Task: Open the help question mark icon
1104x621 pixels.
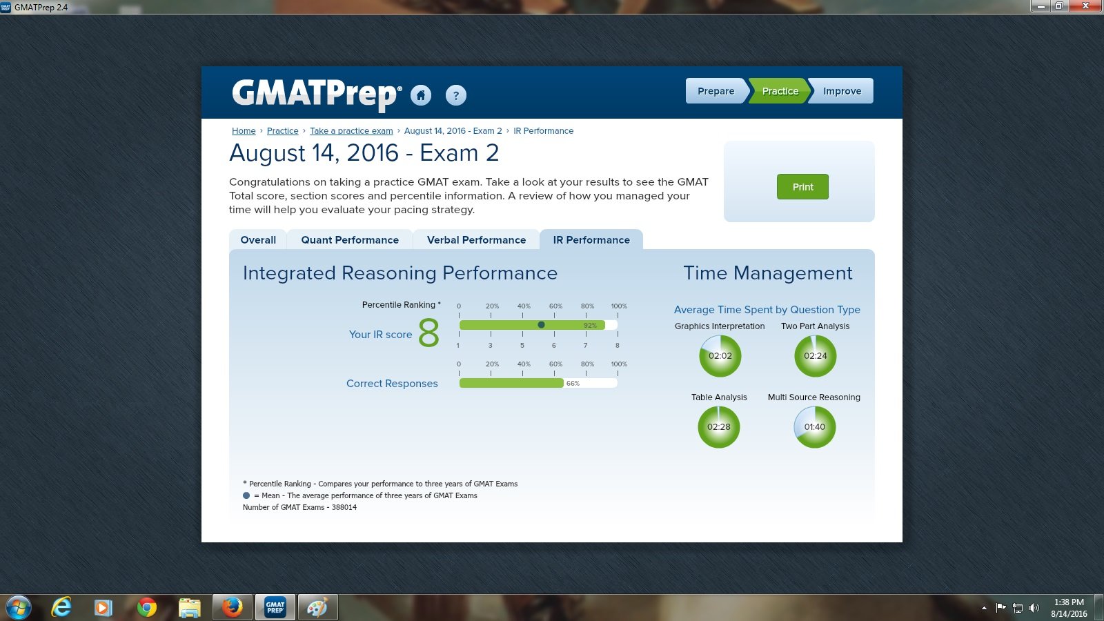Action: [x=455, y=96]
